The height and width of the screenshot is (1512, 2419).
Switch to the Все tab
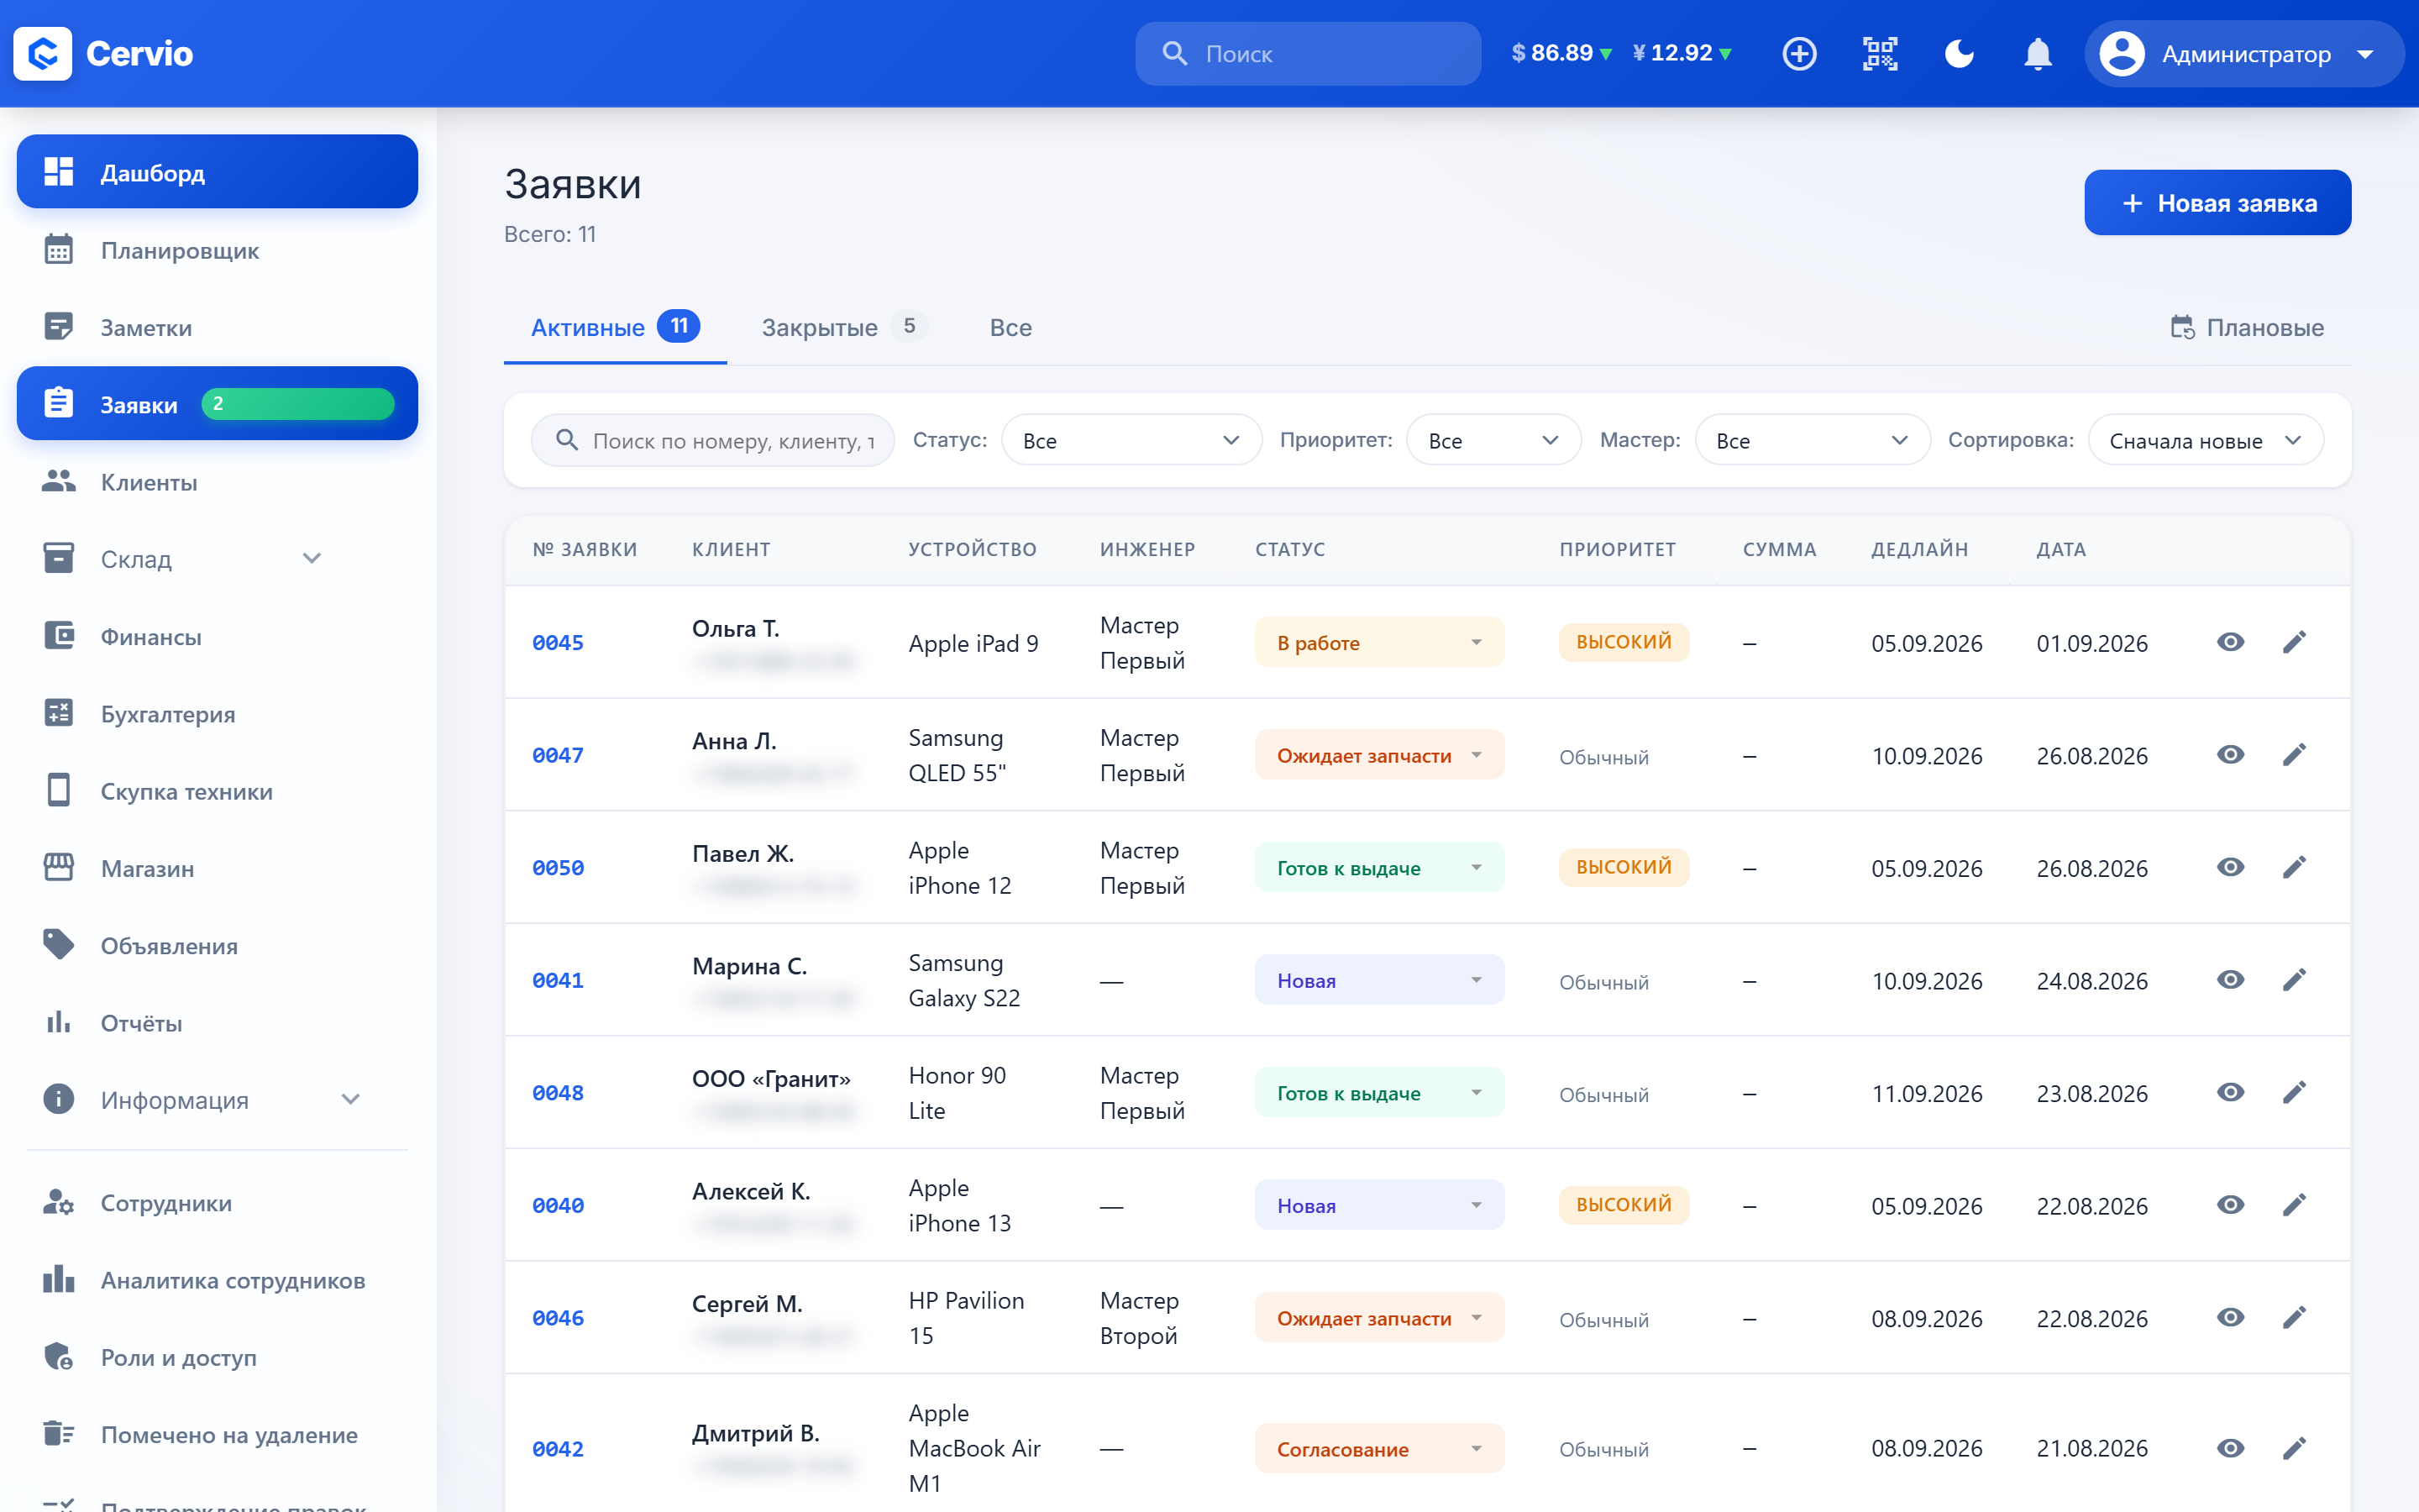(x=1010, y=327)
